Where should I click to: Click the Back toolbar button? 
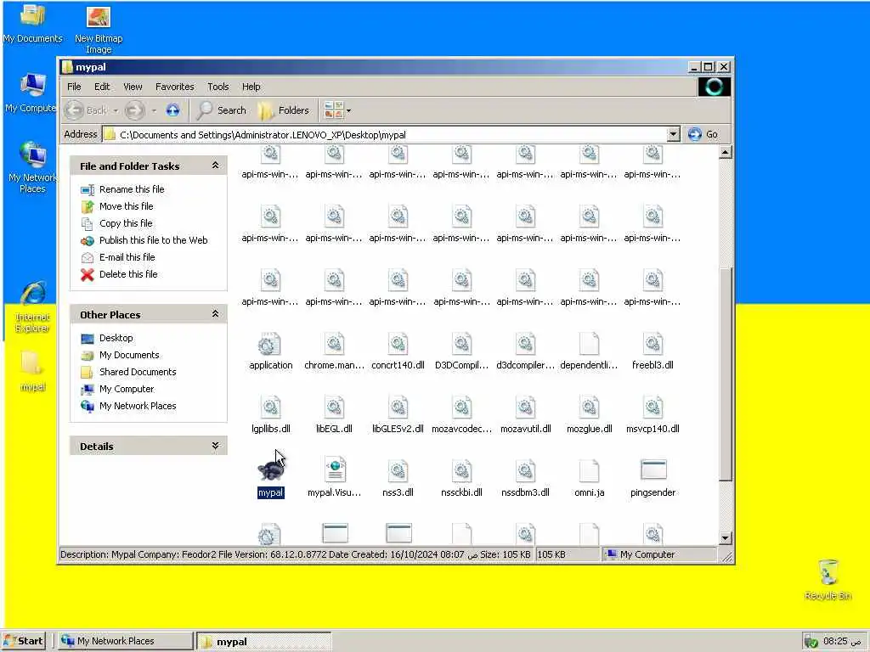pyautogui.click(x=85, y=110)
